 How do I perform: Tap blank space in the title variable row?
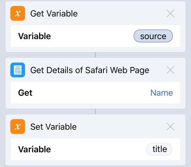[98, 149]
